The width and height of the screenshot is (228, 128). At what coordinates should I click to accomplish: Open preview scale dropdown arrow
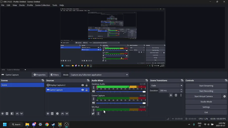[25, 70]
